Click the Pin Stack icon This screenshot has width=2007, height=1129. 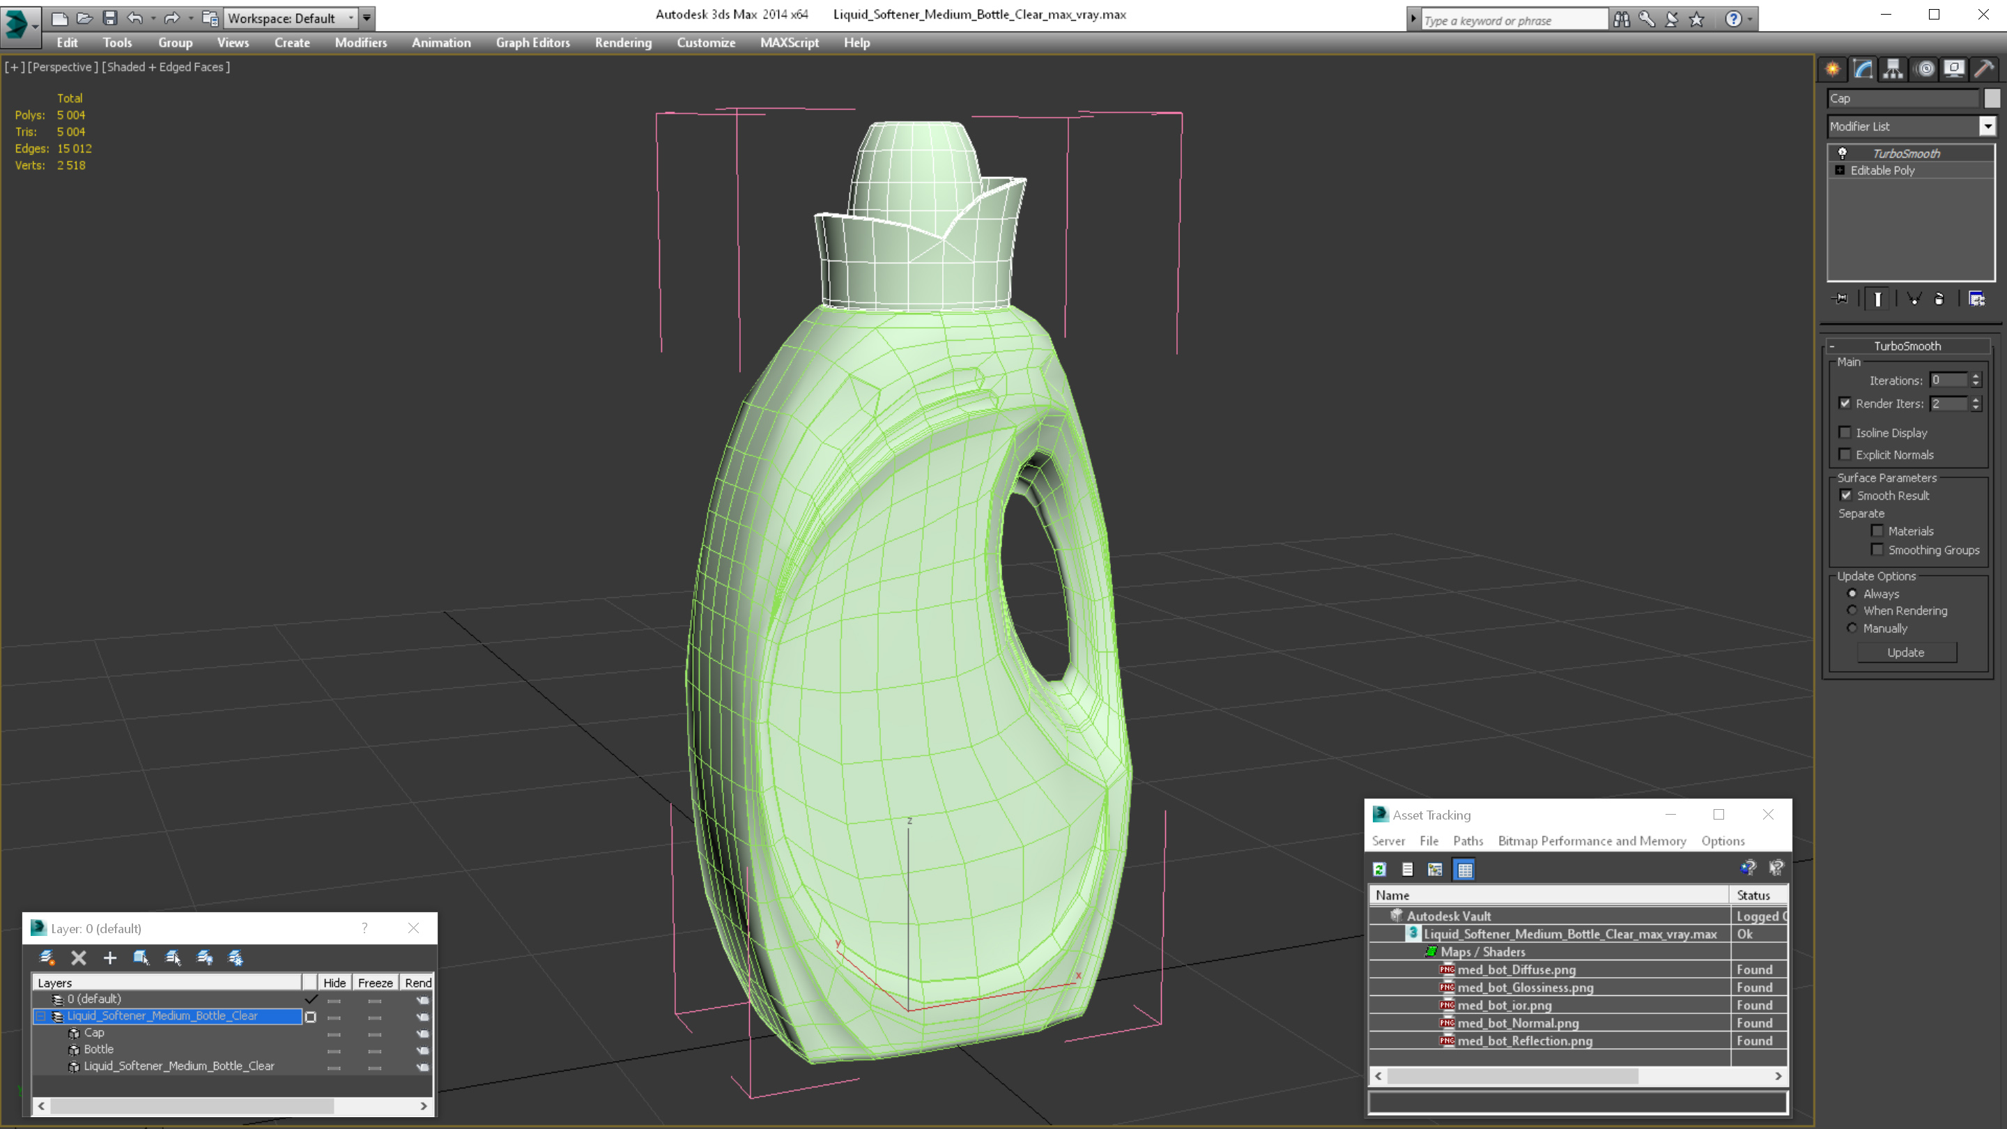tap(1840, 299)
